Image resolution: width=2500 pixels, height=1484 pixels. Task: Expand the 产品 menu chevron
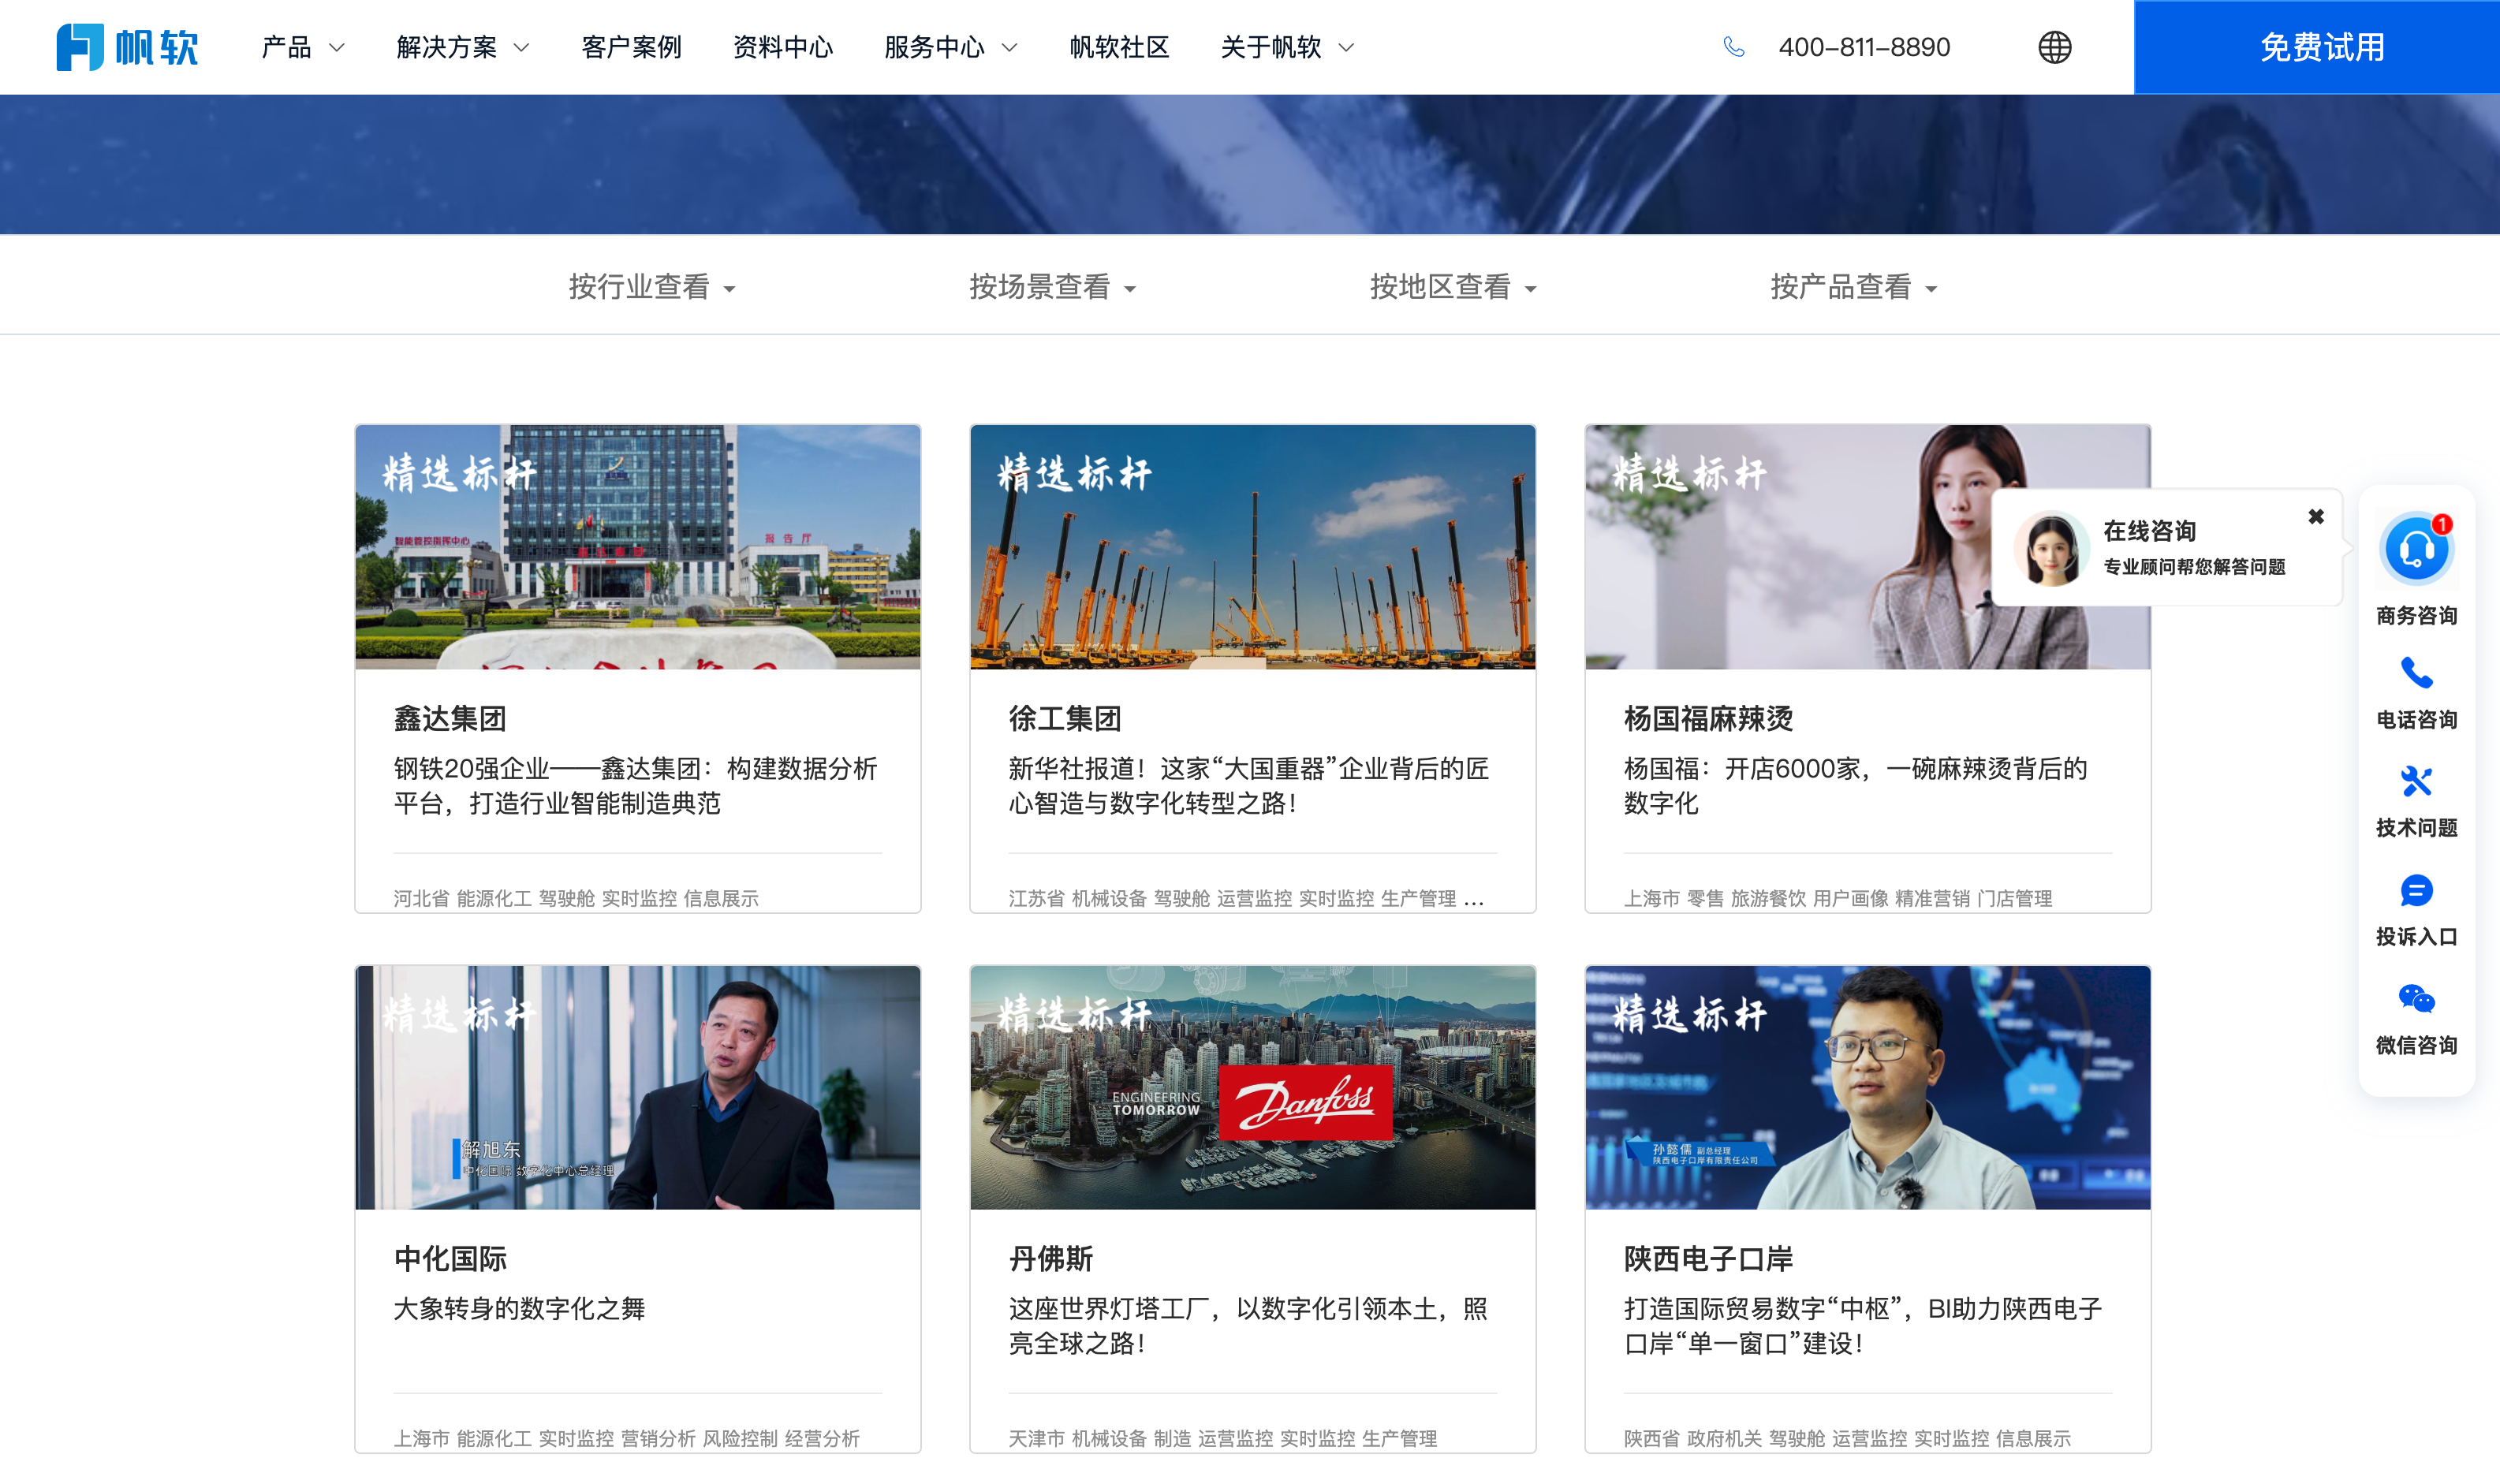tap(337, 47)
